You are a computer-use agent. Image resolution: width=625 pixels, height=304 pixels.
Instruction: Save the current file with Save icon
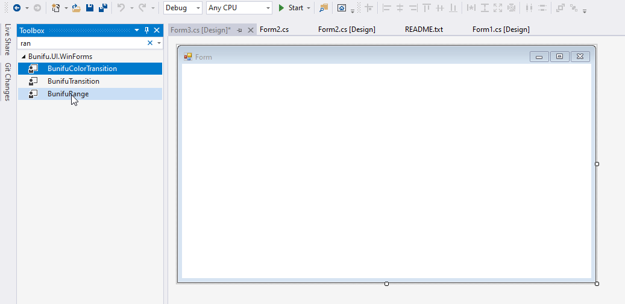click(90, 8)
